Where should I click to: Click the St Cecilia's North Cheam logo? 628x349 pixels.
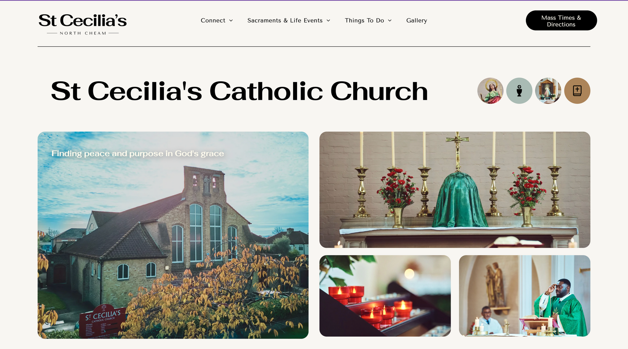(82, 24)
